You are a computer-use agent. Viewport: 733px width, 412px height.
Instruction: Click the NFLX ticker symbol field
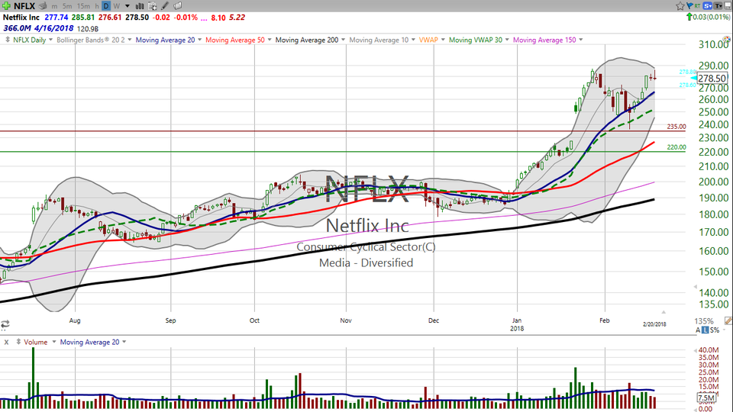(24, 6)
